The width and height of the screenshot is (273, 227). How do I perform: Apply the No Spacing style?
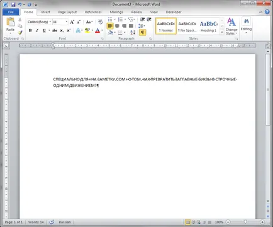coord(187,26)
